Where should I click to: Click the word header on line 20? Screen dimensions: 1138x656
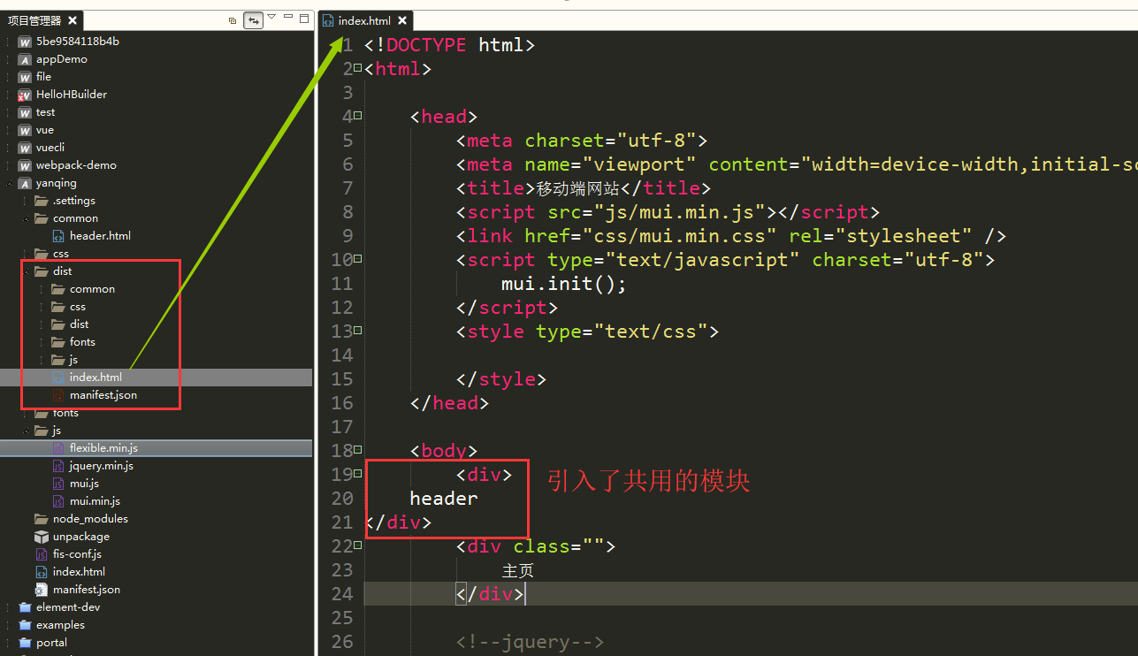[x=444, y=499]
